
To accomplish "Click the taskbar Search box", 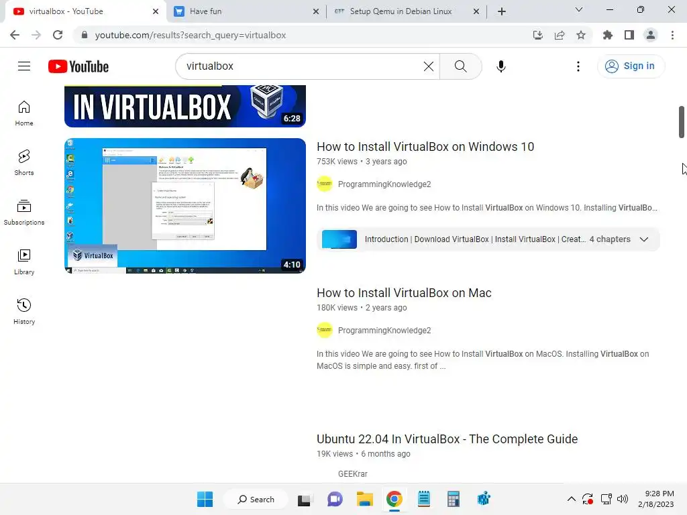I will point(256,499).
